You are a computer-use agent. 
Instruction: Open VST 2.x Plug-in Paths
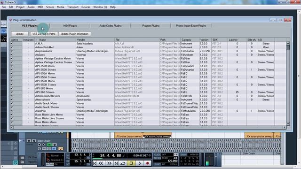[x=44, y=34]
